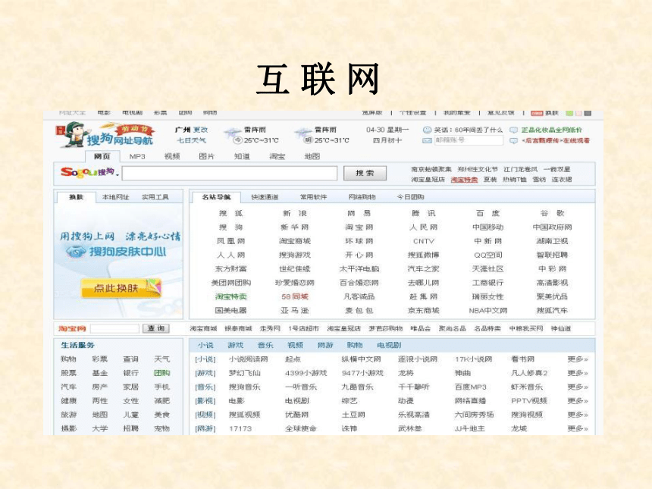
Task: Switch to the 地图 search tab
Action: pyautogui.click(x=312, y=156)
